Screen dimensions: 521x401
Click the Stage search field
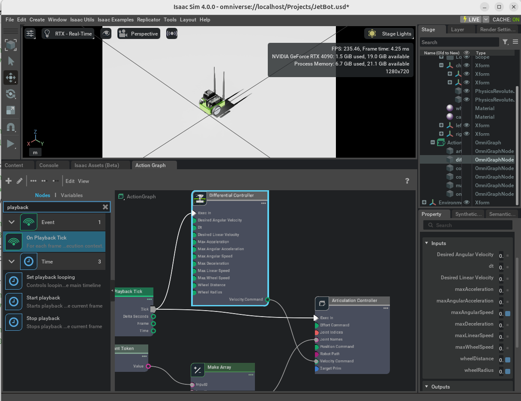(x=459, y=42)
